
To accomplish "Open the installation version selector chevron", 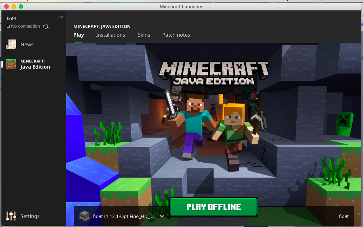I will point(162,216).
